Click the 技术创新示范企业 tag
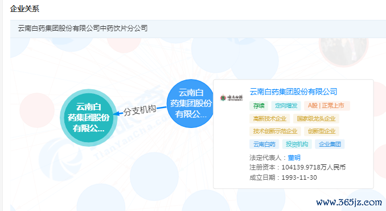The height and width of the screenshot is (211, 386). pos(275,131)
